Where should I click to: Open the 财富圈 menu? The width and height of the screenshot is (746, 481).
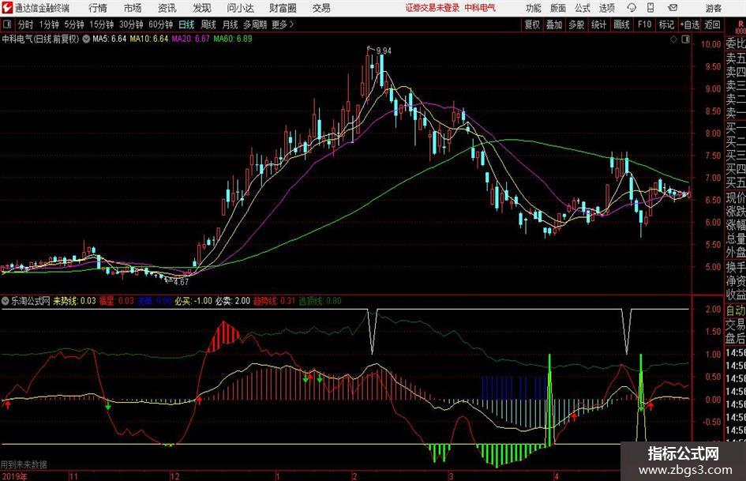(283, 8)
